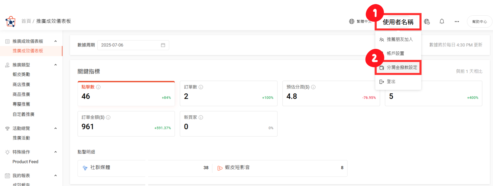Image resolution: width=493 pixels, height=186 pixels.
Task: Open 自定義推廣 in the sidebar
Action: (x=23, y=114)
